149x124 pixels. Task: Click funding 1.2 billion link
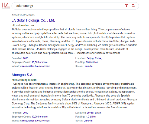(91, 117)
